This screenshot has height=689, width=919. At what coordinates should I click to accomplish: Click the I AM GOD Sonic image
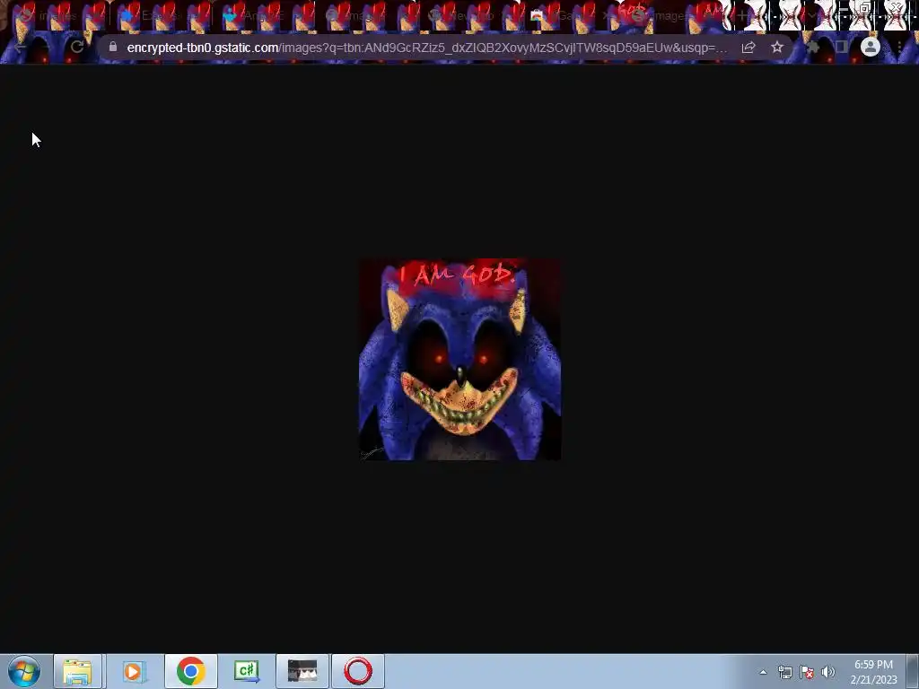tap(460, 359)
